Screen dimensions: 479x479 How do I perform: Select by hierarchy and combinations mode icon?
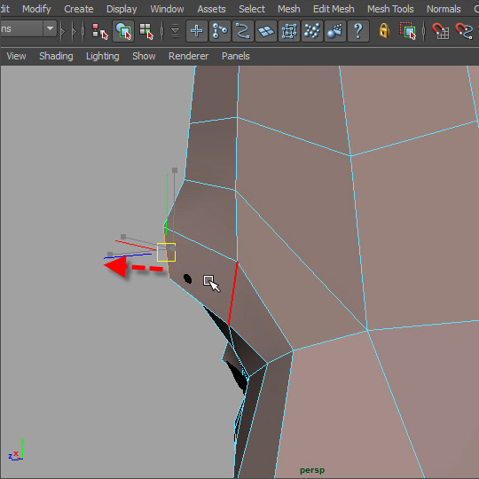pos(100,31)
